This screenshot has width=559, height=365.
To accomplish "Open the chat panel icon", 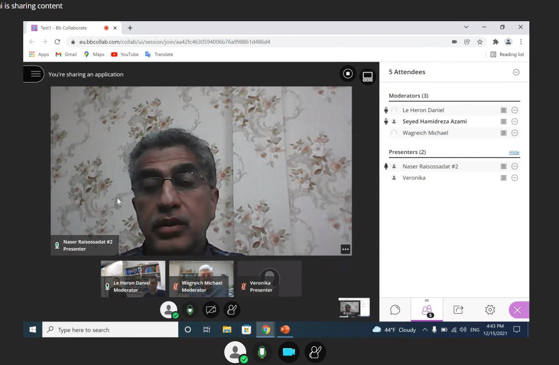I will coord(395,310).
